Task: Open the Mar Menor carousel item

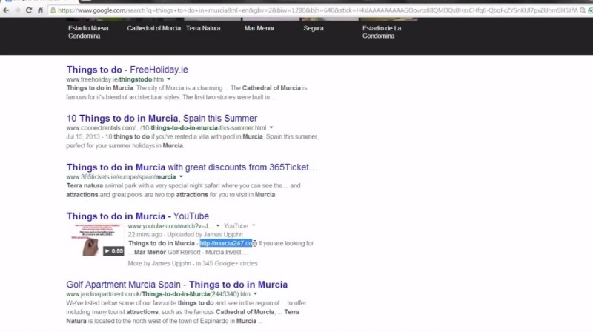Action: tap(259, 28)
